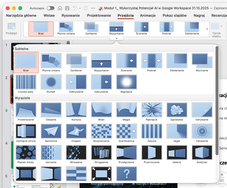Image resolution: width=227 pixels, height=188 pixels.
Task: Open the Narzędzia główne tab
Action: 21,16
